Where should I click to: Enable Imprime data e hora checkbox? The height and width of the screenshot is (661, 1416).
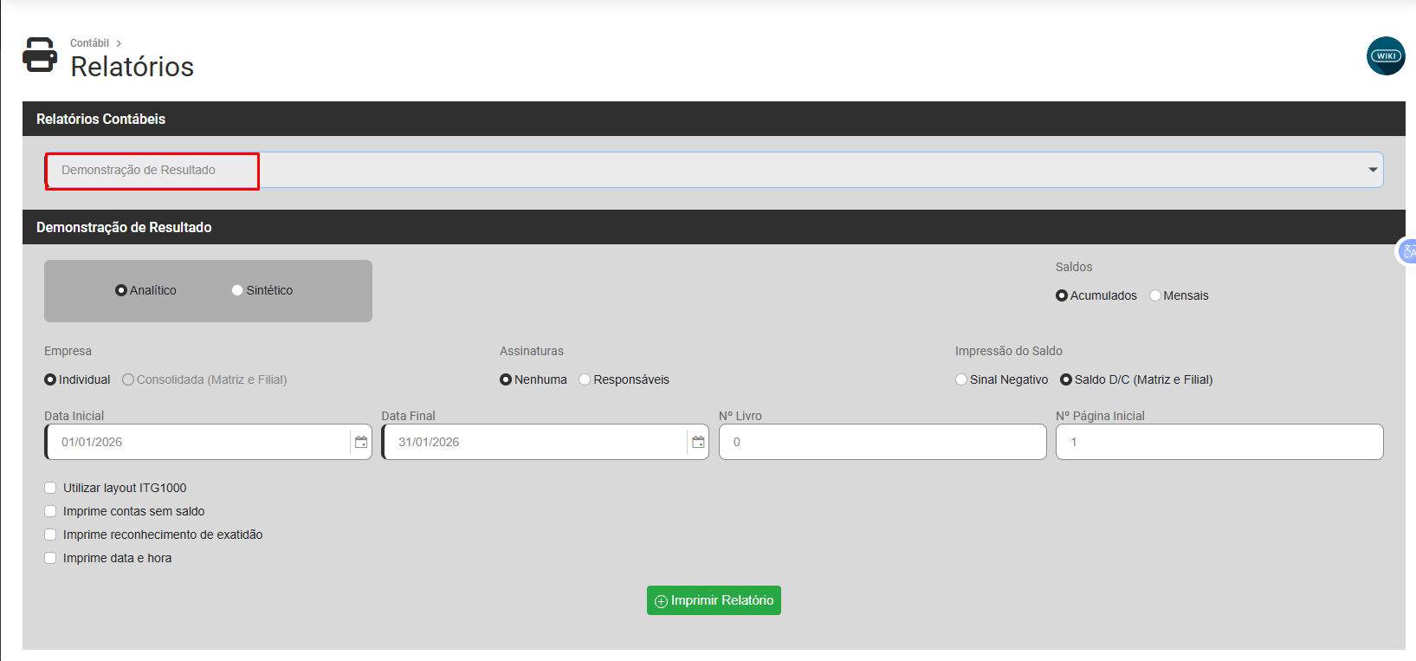point(50,558)
